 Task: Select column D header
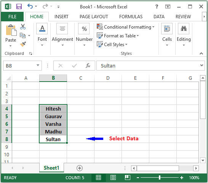(108, 78)
